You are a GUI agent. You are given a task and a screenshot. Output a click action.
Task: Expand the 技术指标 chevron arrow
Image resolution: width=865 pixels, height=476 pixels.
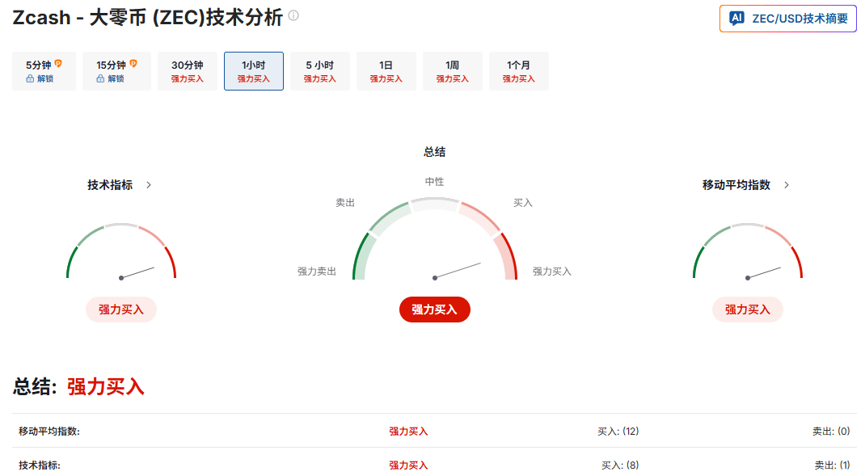pos(149,185)
